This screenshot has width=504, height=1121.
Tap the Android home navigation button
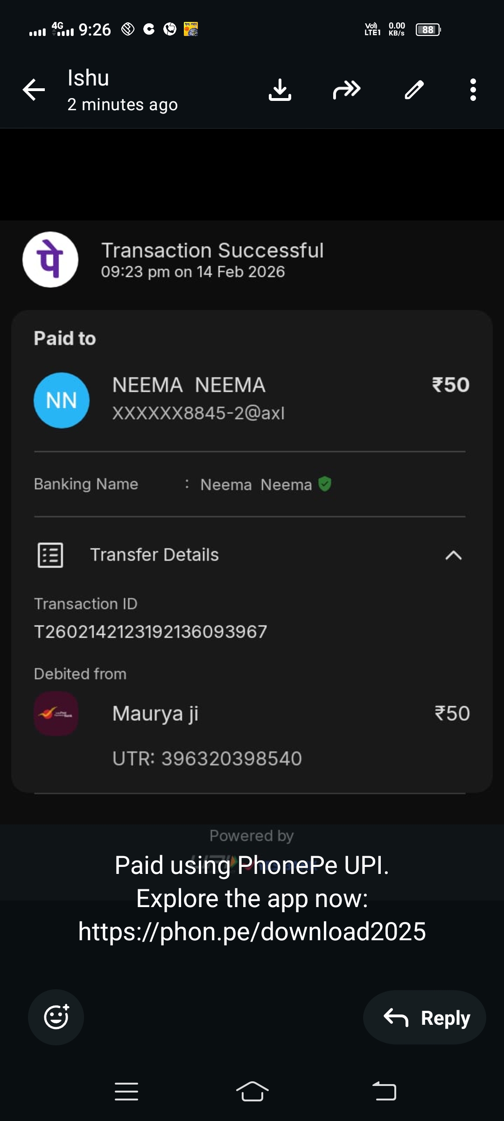[252, 1092]
